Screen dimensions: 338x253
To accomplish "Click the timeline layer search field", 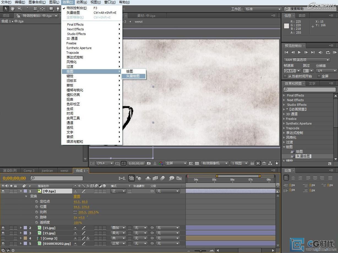I will point(57,178).
